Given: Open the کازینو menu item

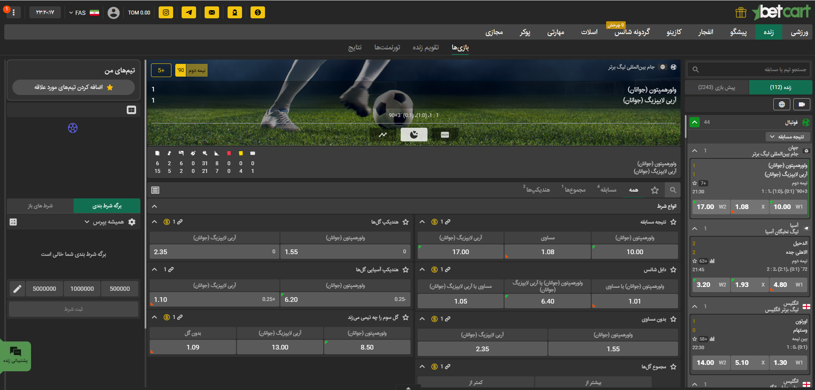Looking at the screenshot, I should (674, 32).
